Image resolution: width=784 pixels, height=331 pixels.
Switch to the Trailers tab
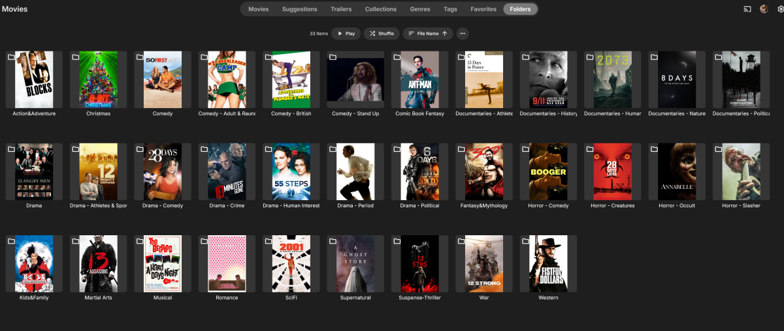tap(341, 9)
